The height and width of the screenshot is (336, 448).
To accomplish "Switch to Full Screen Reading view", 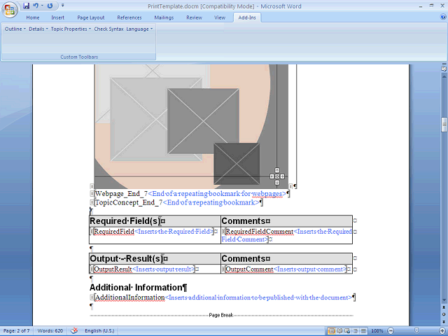I will click(x=339, y=331).
